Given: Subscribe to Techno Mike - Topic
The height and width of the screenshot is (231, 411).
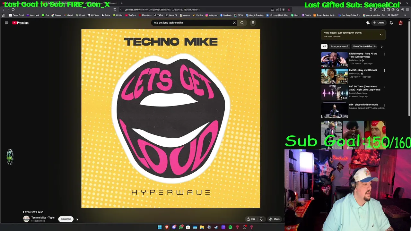Looking at the screenshot, I should click(66, 219).
